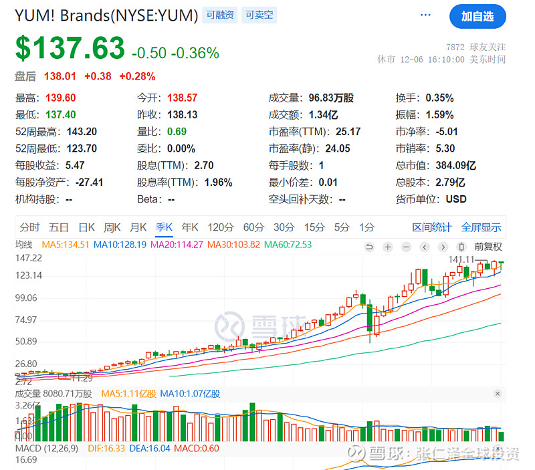The height and width of the screenshot is (470, 535).
Task: Open the 15分 chart tab
Action: (314, 227)
